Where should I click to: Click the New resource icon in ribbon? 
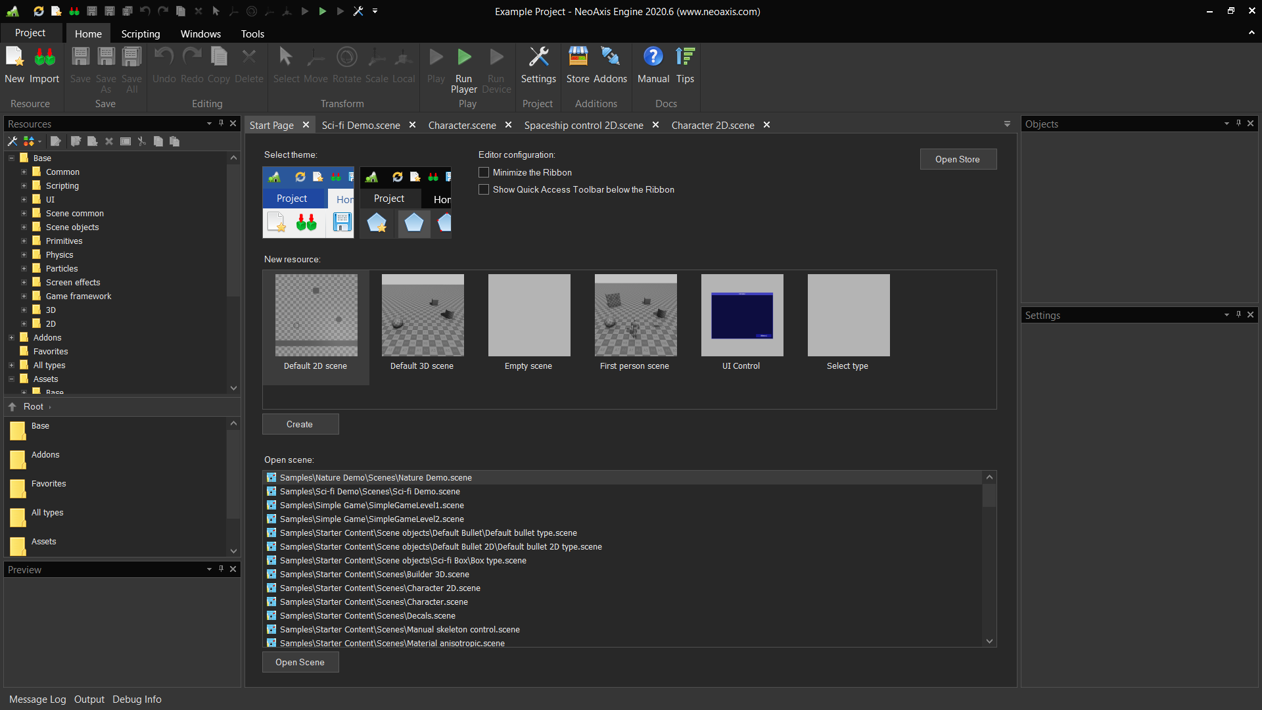tap(14, 58)
